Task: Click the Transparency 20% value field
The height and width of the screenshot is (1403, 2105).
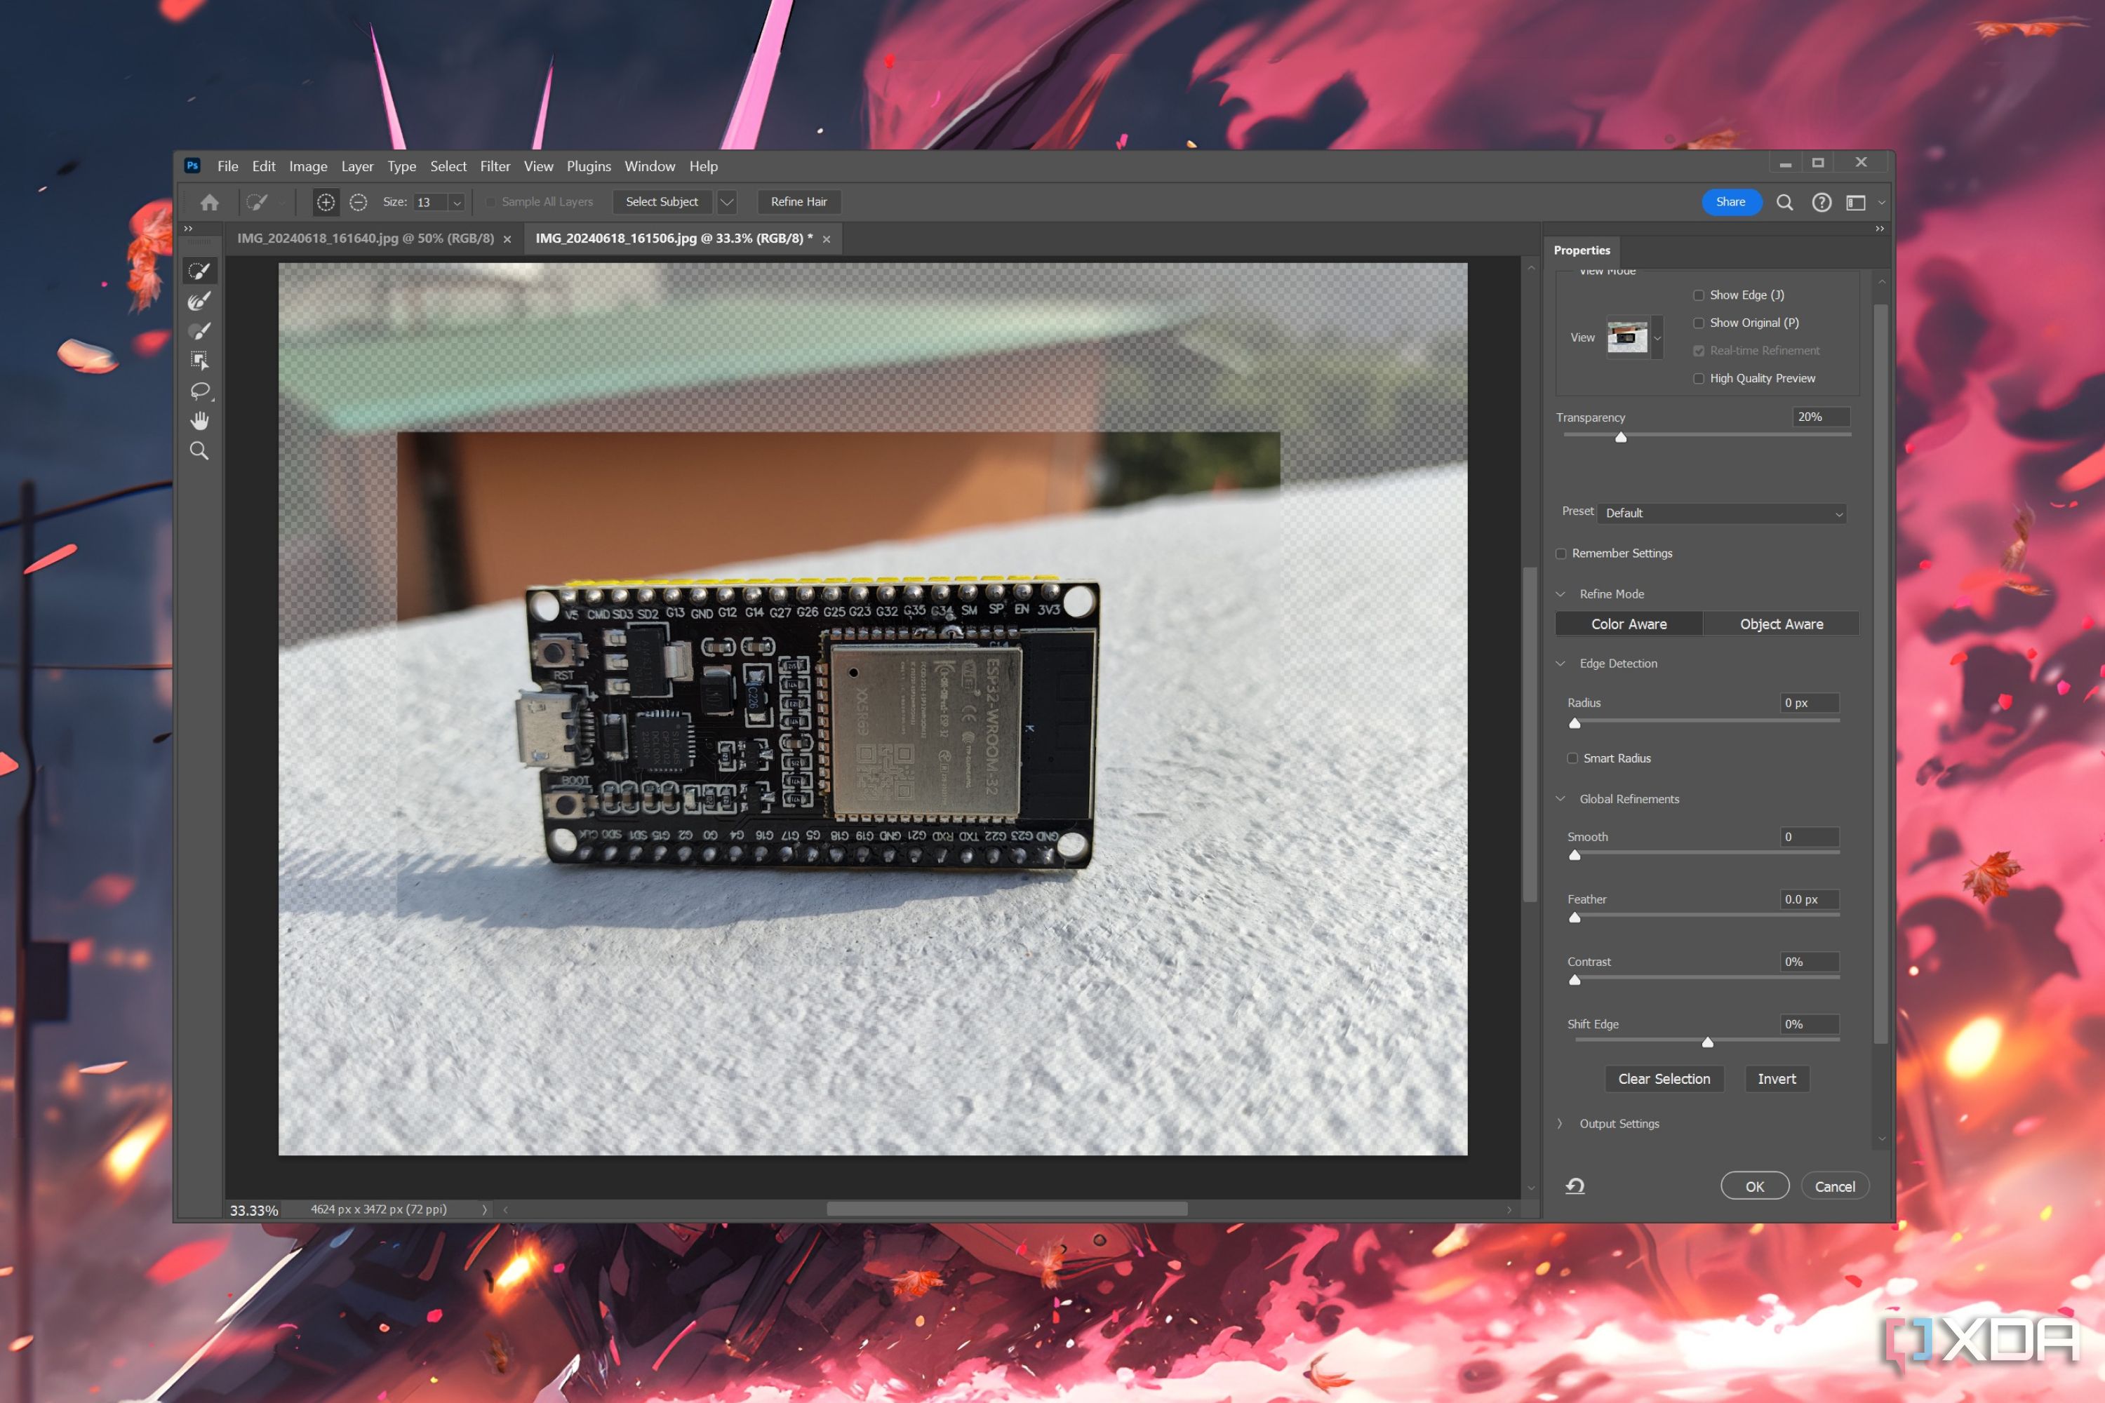Action: pyautogui.click(x=1820, y=417)
